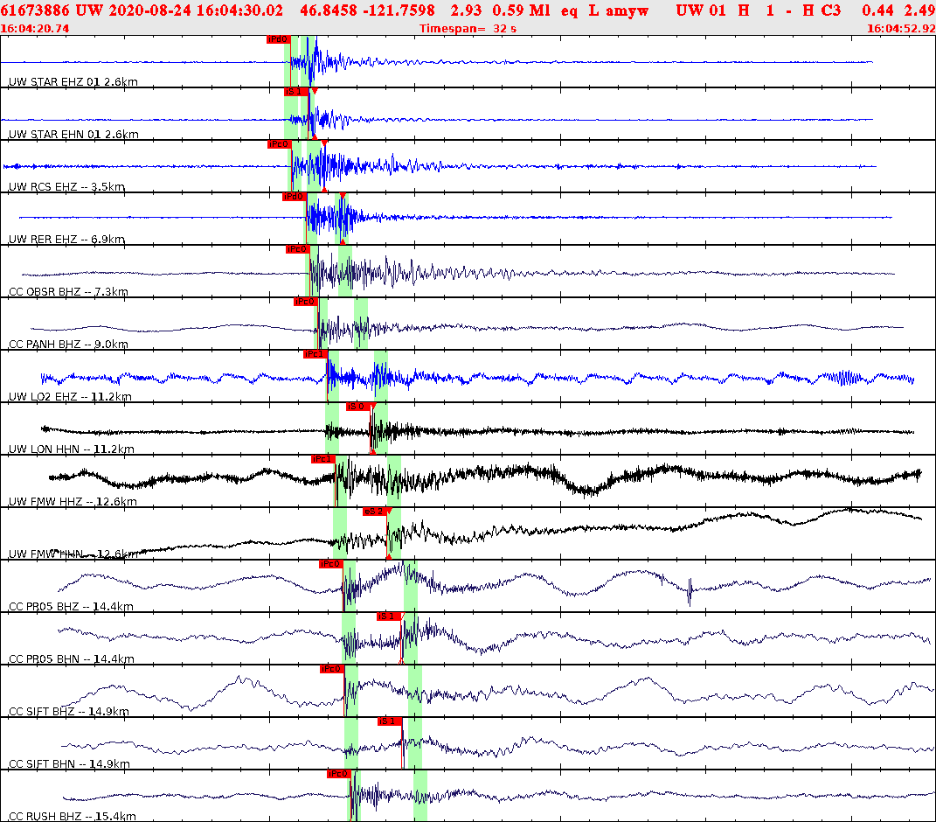Click the red coda triangle marker on STAR EHN
This screenshot has height=822, width=936.
coord(315,89)
